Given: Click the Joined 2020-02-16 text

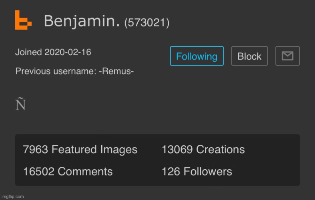Looking at the screenshot, I should (x=53, y=52).
